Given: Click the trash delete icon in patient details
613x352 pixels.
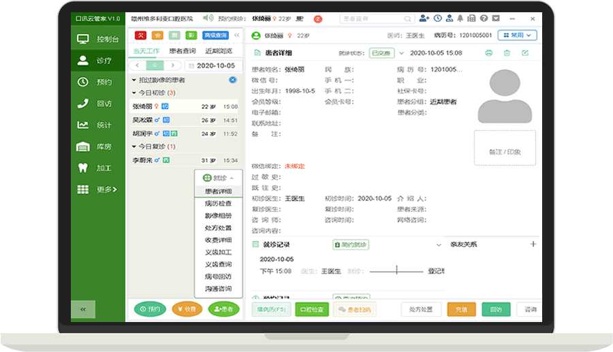Looking at the screenshot, I should point(507,53).
